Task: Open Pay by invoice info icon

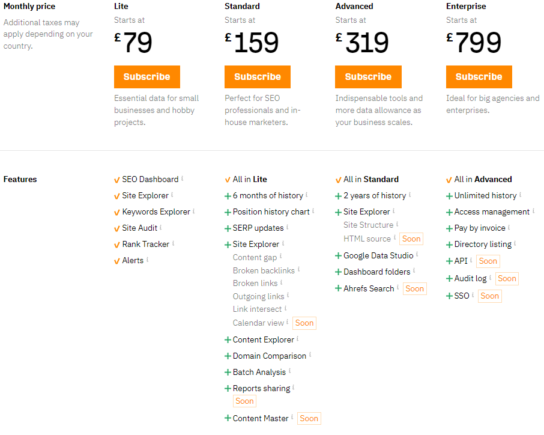Action: [509, 227]
